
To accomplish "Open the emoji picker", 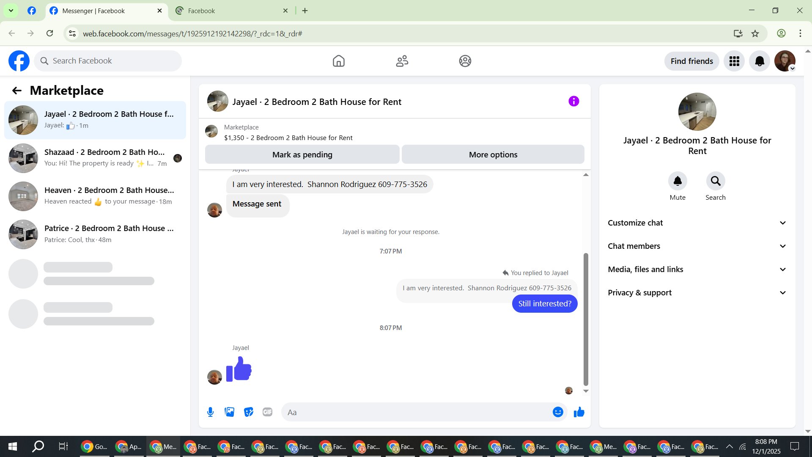I will point(558,412).
